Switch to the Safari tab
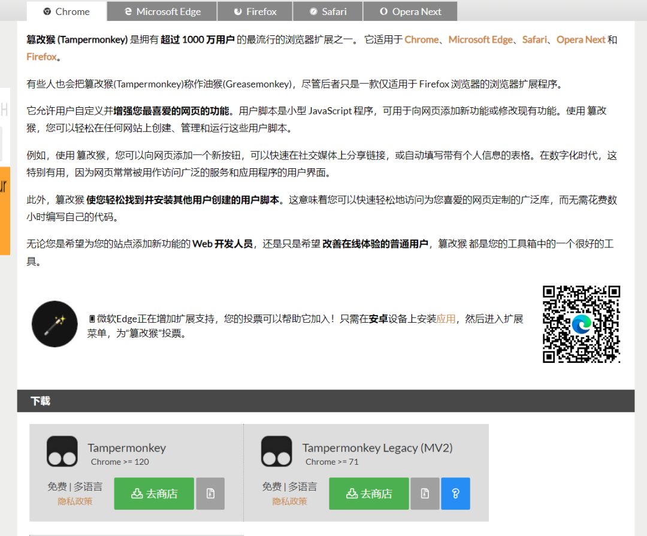 [x=328, y=11]
